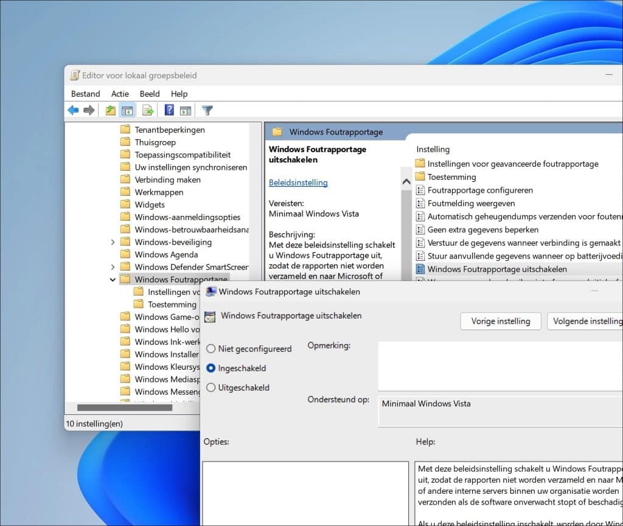Click the folder icon of Instellingen voor geavanceerde foutrapportage

420,163
